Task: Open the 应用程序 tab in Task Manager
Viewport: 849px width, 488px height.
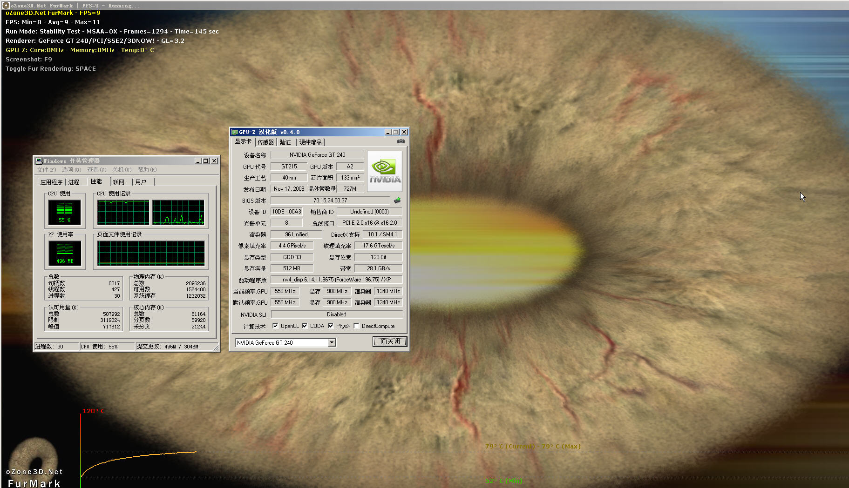Action: [x=51, y=182]
